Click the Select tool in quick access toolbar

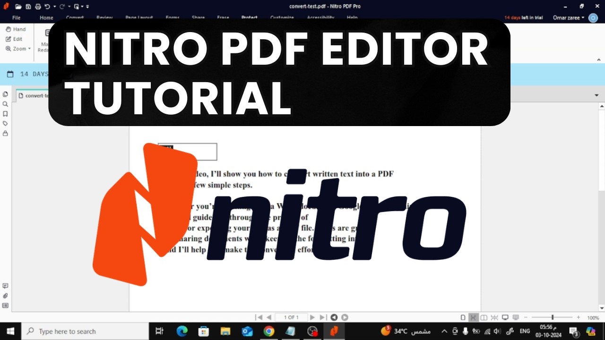[x=76, y=7]
